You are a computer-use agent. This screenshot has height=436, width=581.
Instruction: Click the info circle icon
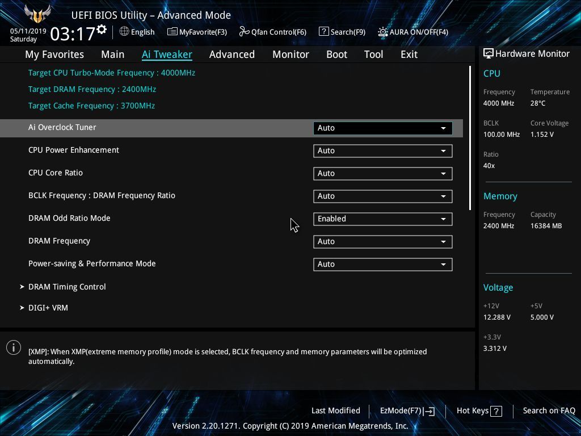14,347
